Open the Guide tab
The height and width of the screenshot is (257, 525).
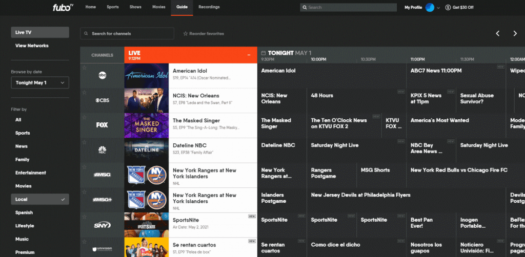pos(182,7)
